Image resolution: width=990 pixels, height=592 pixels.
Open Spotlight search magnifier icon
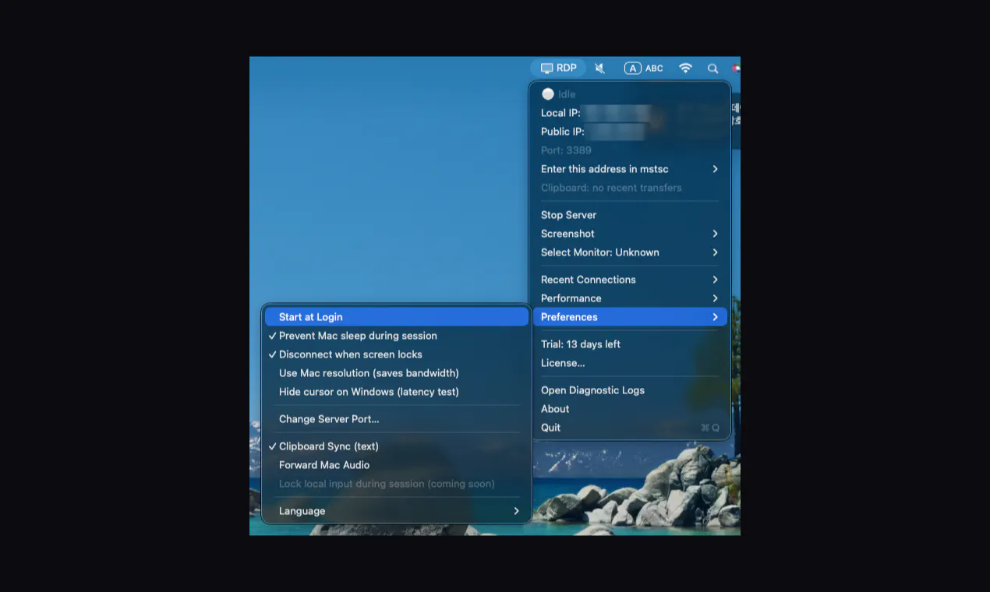[712, 69]
